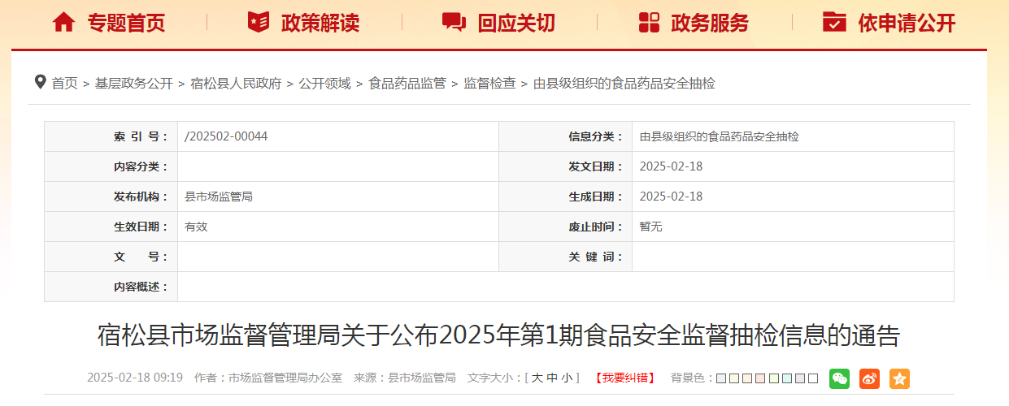Viewport: 1009px width, 406px height.
Task: Click the index number /202502-00044
Action: (227, 136)
